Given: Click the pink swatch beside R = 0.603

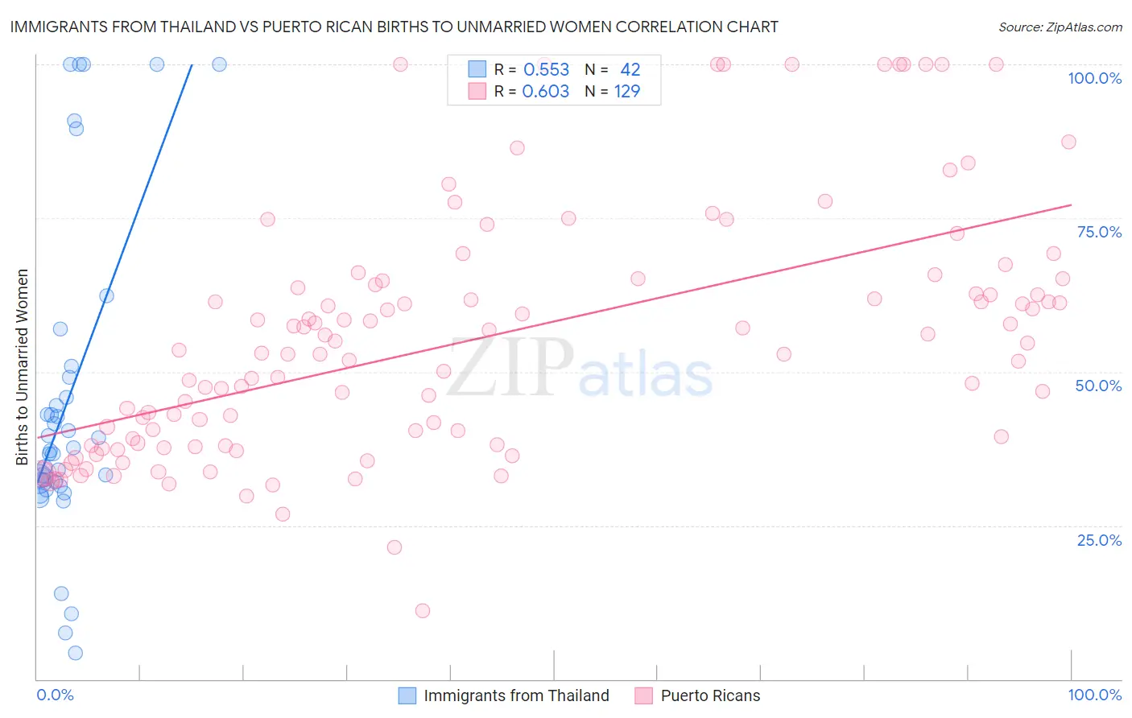Looking at the screenshot, I should point(477,91).
